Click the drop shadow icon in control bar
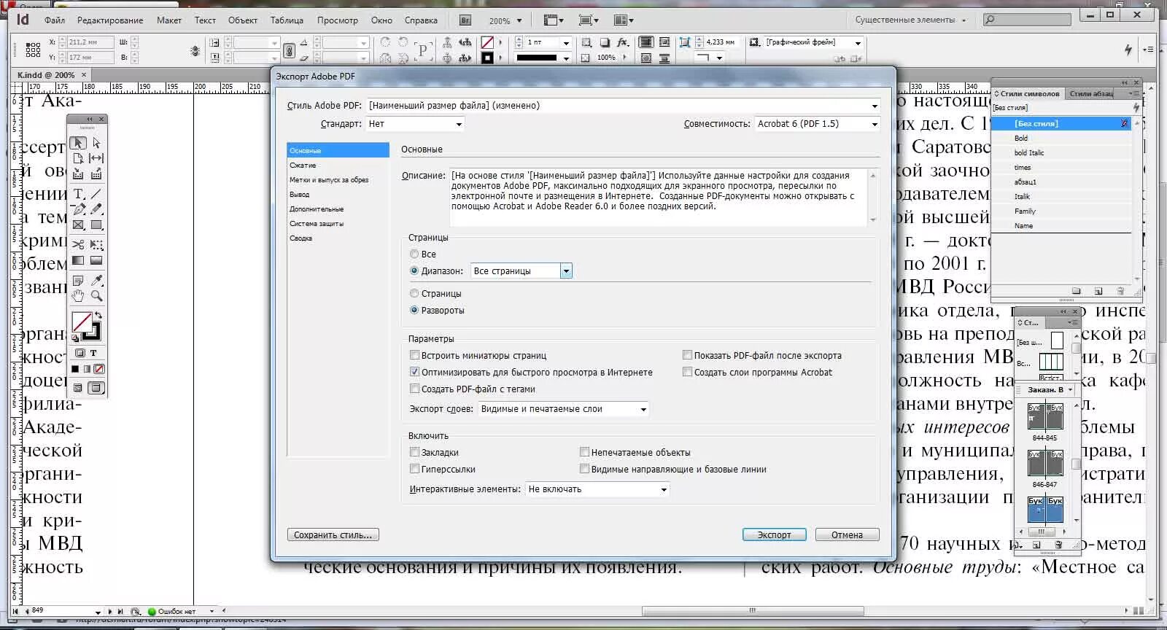The image size is (1167, 630). 605,42
